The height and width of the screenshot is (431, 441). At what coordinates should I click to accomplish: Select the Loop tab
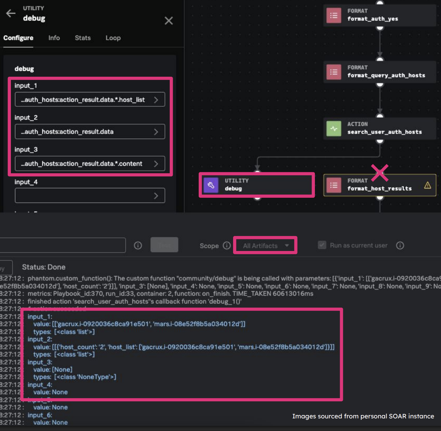[113, 38]
